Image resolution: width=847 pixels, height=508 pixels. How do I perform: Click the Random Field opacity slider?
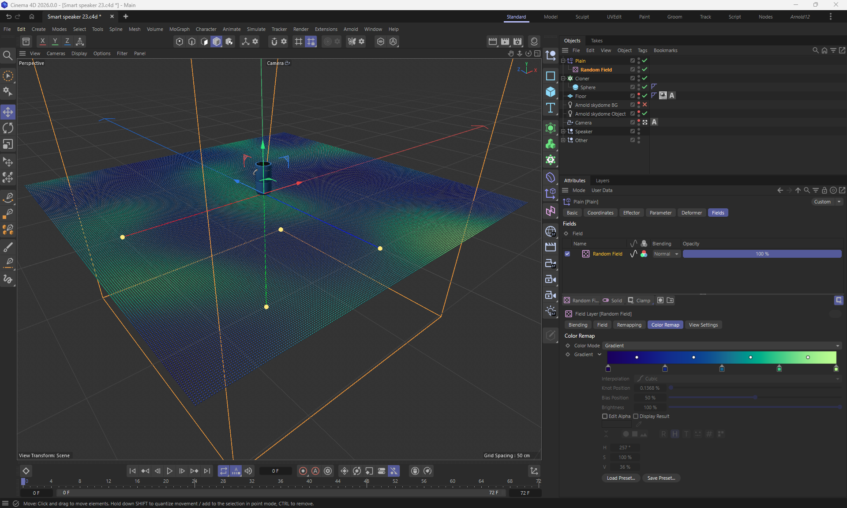(761, 254)
